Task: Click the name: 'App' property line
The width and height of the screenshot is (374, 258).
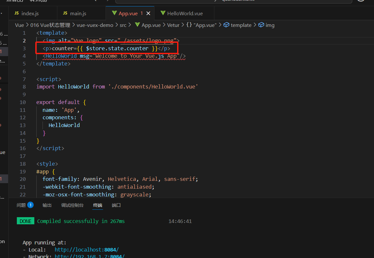Action: point(61,110)
